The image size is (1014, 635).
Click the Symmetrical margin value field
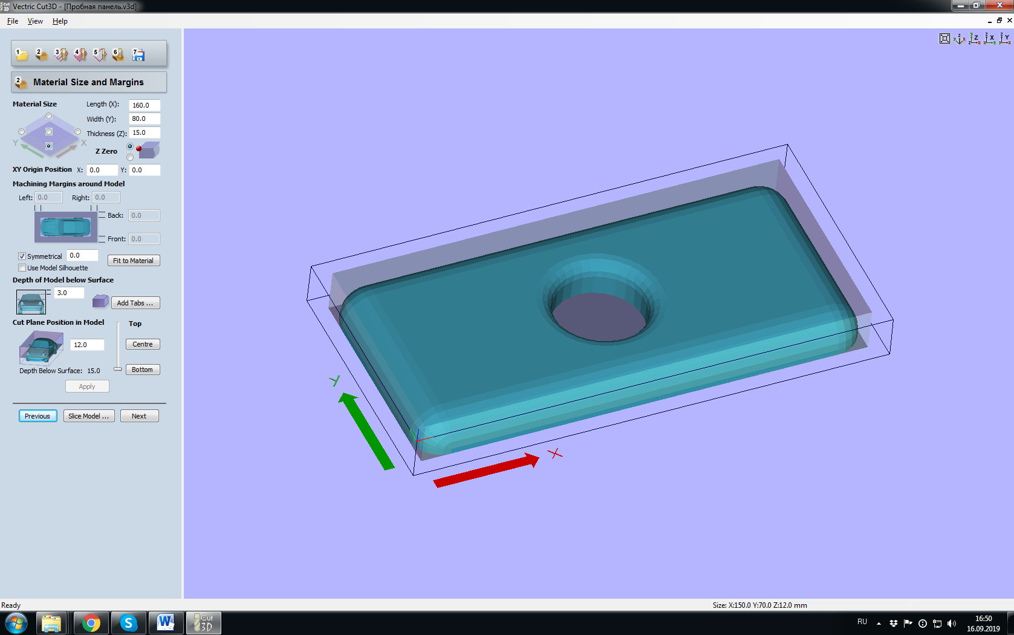tap(82, 256)
